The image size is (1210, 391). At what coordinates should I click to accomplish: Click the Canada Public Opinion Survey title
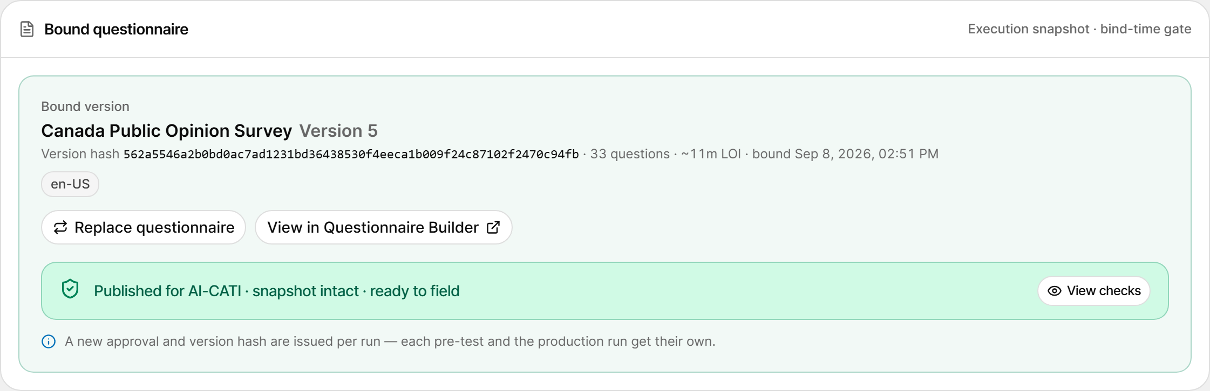[x=166, y=131]
